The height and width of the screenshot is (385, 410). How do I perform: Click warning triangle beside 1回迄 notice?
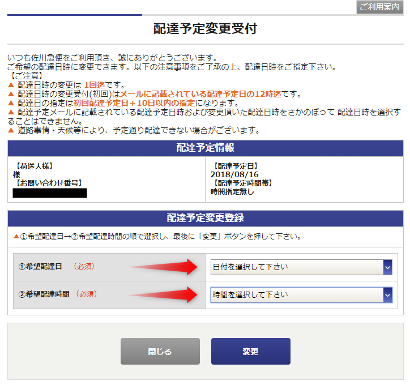(11, 85)
